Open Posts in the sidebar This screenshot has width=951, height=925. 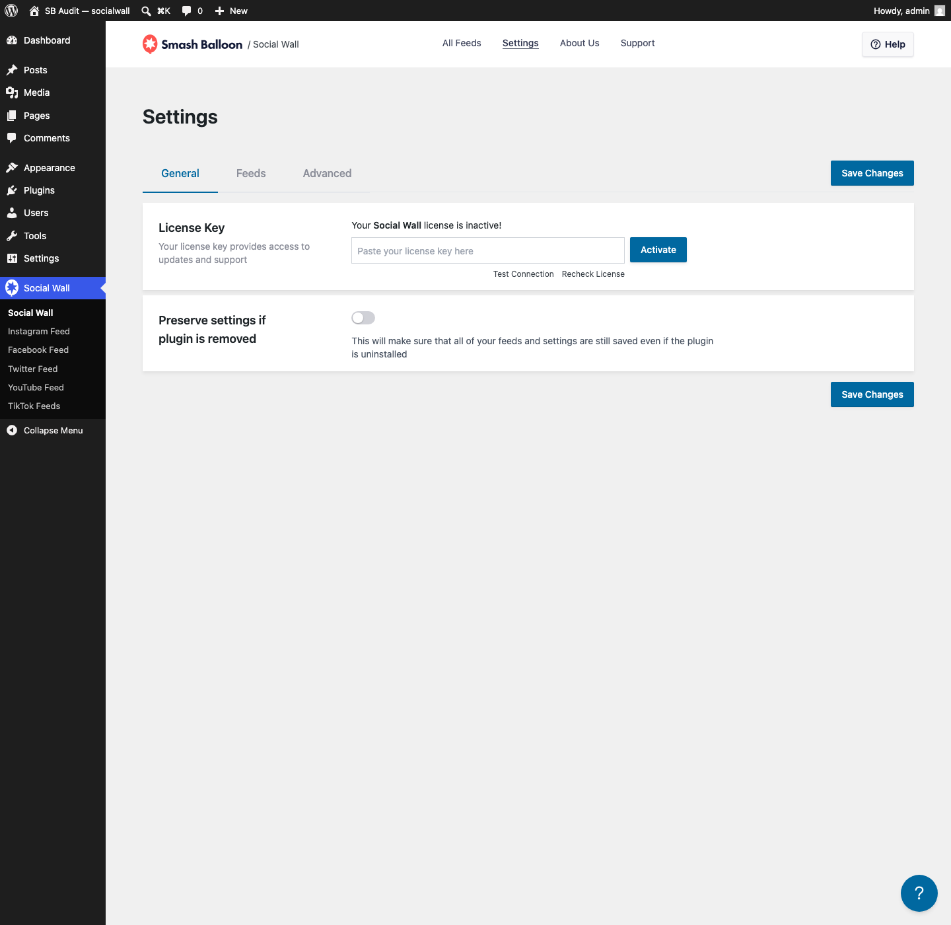[36, 70]
